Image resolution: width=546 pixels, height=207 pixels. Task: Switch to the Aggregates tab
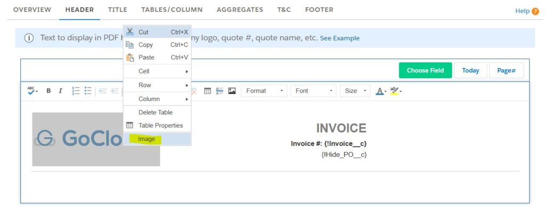tap(240, 10)
